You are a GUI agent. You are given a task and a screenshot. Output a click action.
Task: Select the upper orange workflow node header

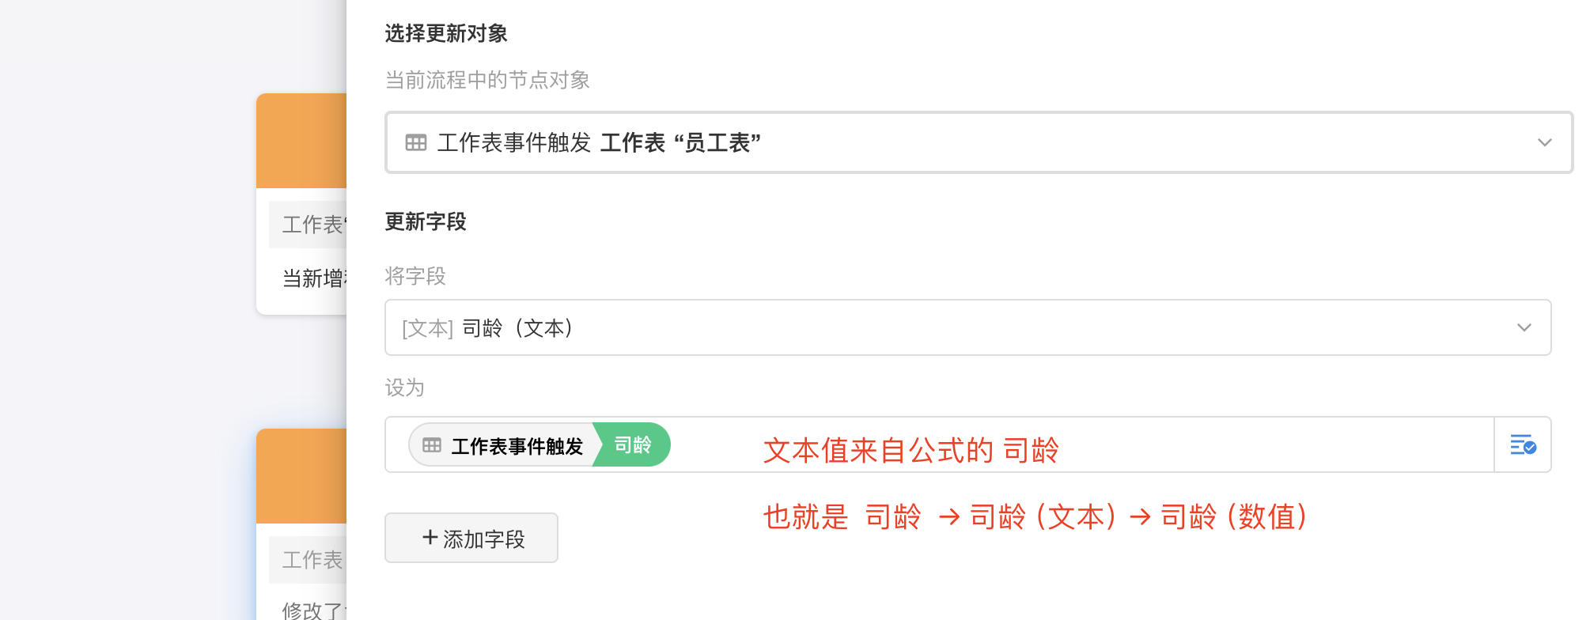pyautogui.click(x=301, y=141)
